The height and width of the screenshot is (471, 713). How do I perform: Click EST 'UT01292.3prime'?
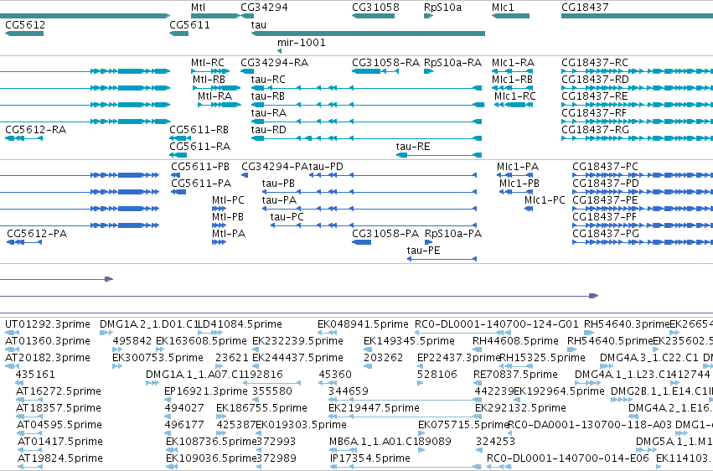(x=48, y=324)
